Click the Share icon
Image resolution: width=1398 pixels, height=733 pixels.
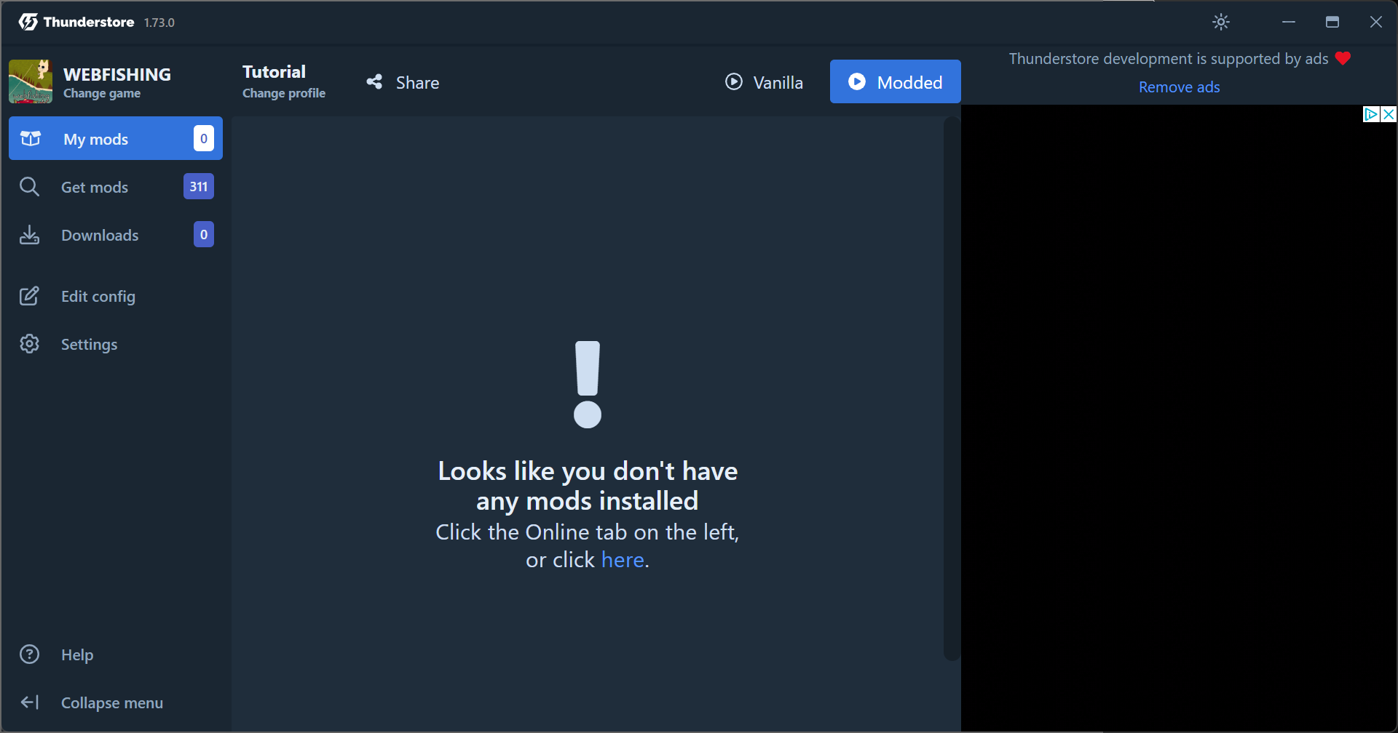pos(374,82)
